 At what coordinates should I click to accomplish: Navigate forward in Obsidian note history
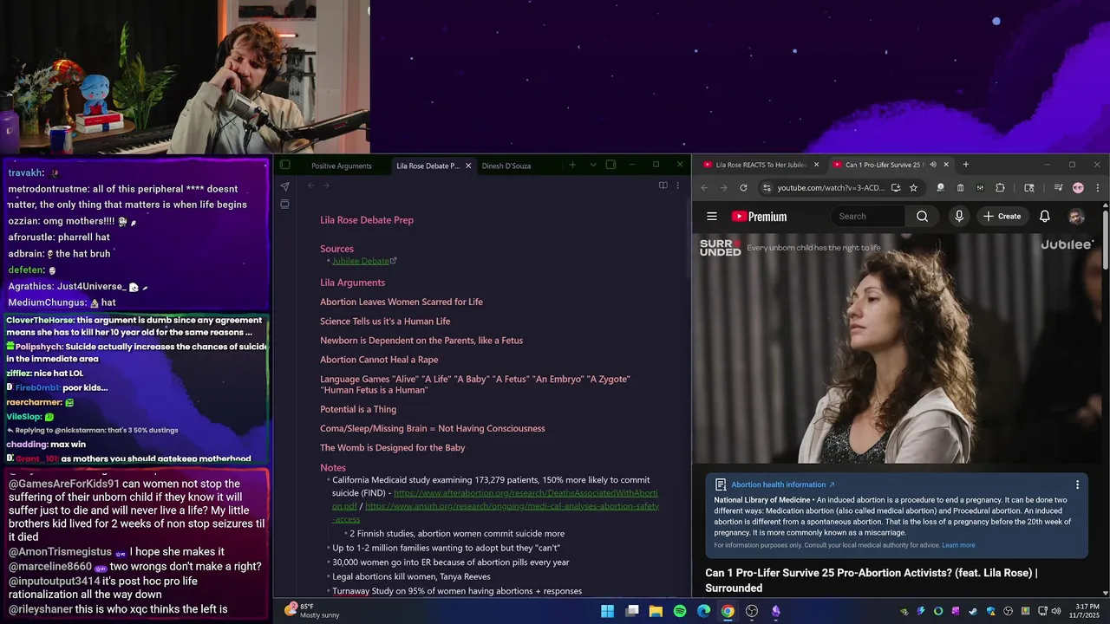[326, 185]
